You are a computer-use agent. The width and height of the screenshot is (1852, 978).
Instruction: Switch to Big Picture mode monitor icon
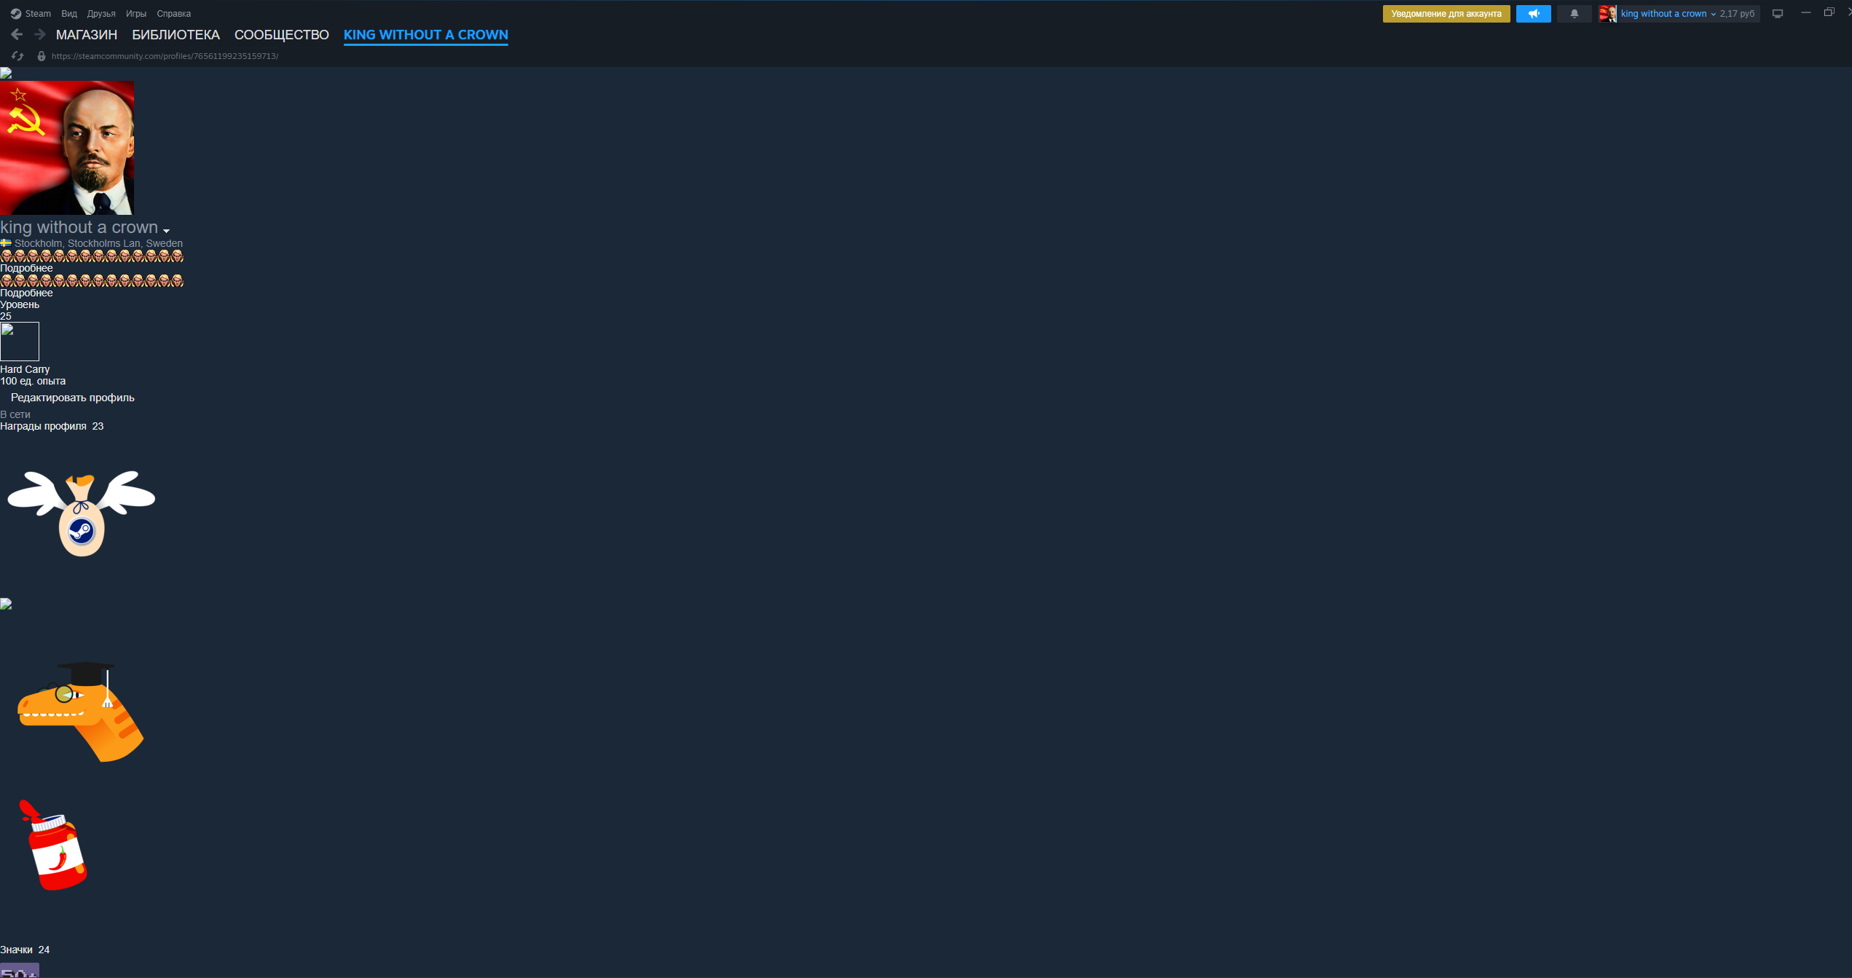(1778, 14)
